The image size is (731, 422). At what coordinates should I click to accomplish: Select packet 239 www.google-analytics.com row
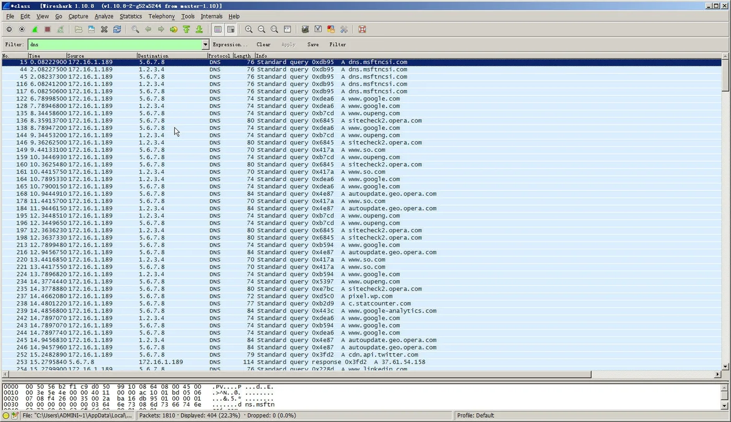coord(361,311)
